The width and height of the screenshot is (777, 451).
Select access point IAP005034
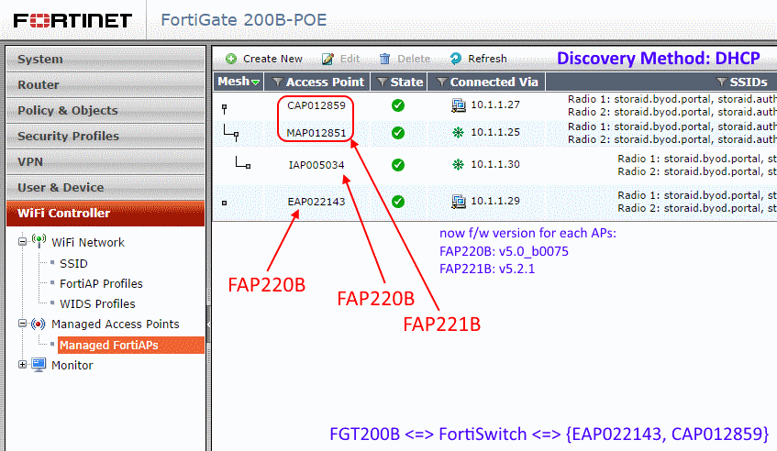click(316, 165)
